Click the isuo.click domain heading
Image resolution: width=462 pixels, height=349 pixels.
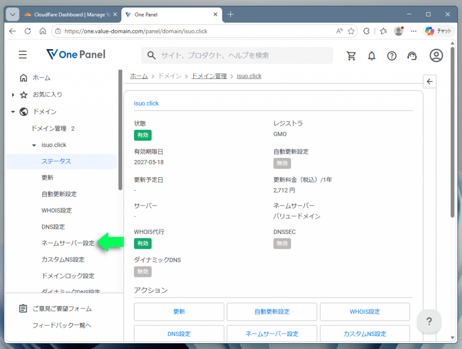pyautogui.click(x=146, y=103)
